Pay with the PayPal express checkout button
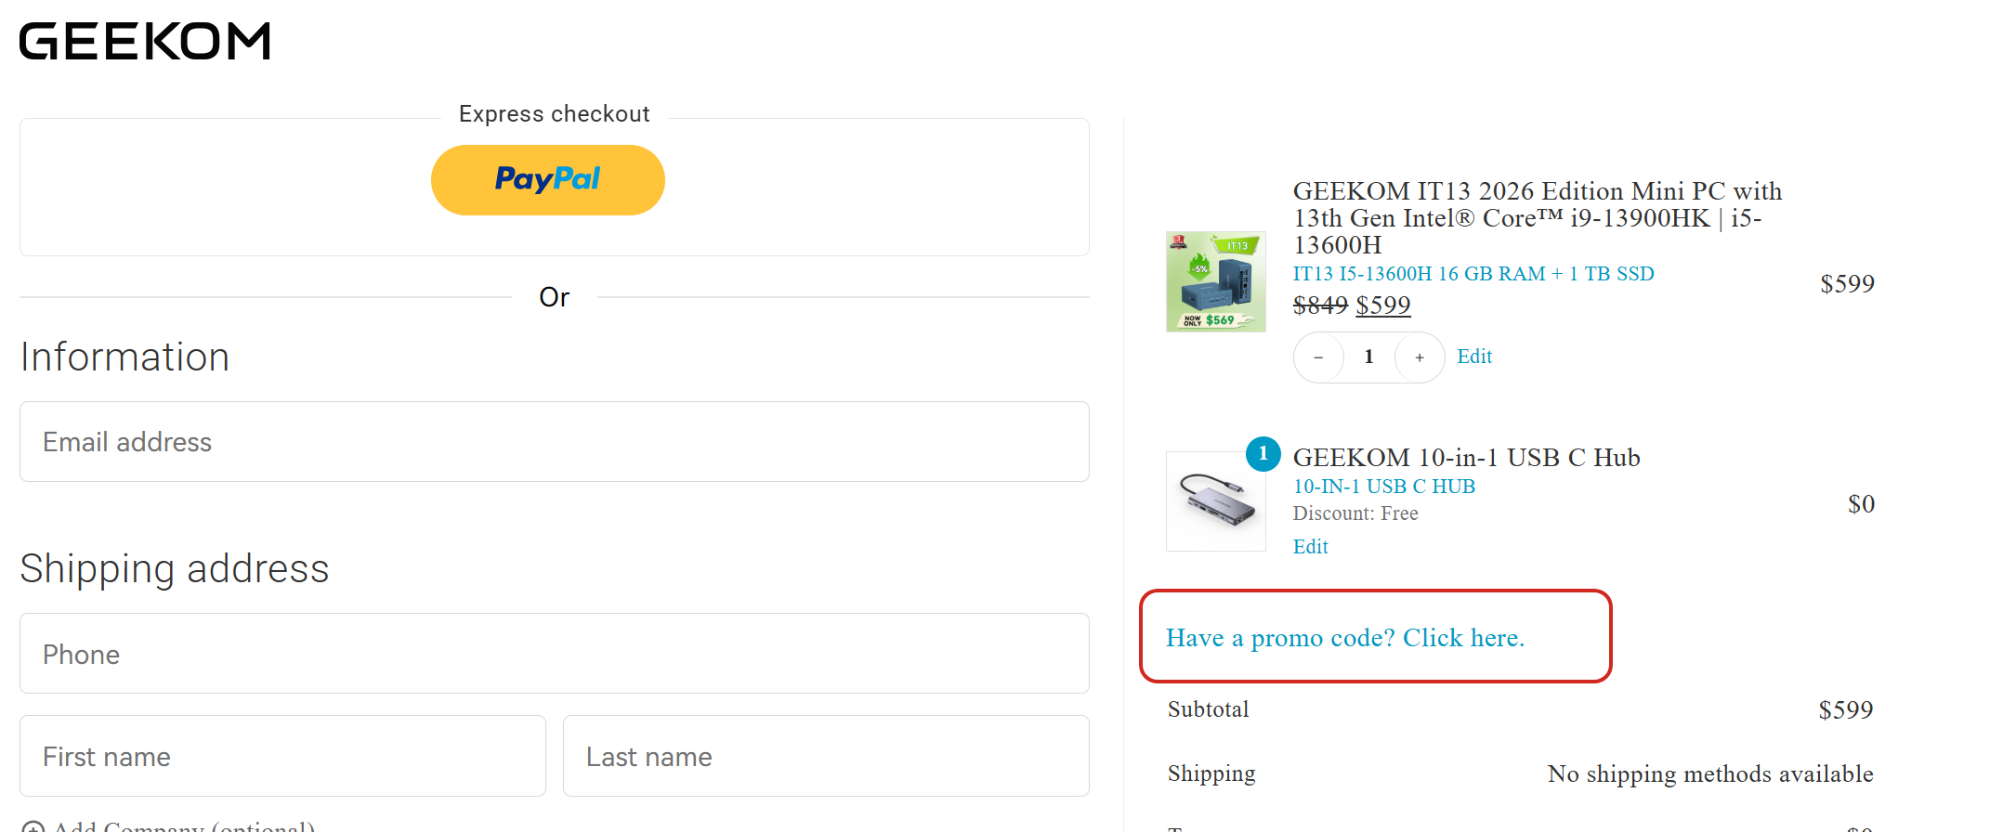This screenshot has width=1990, height=832. (547, 180)
